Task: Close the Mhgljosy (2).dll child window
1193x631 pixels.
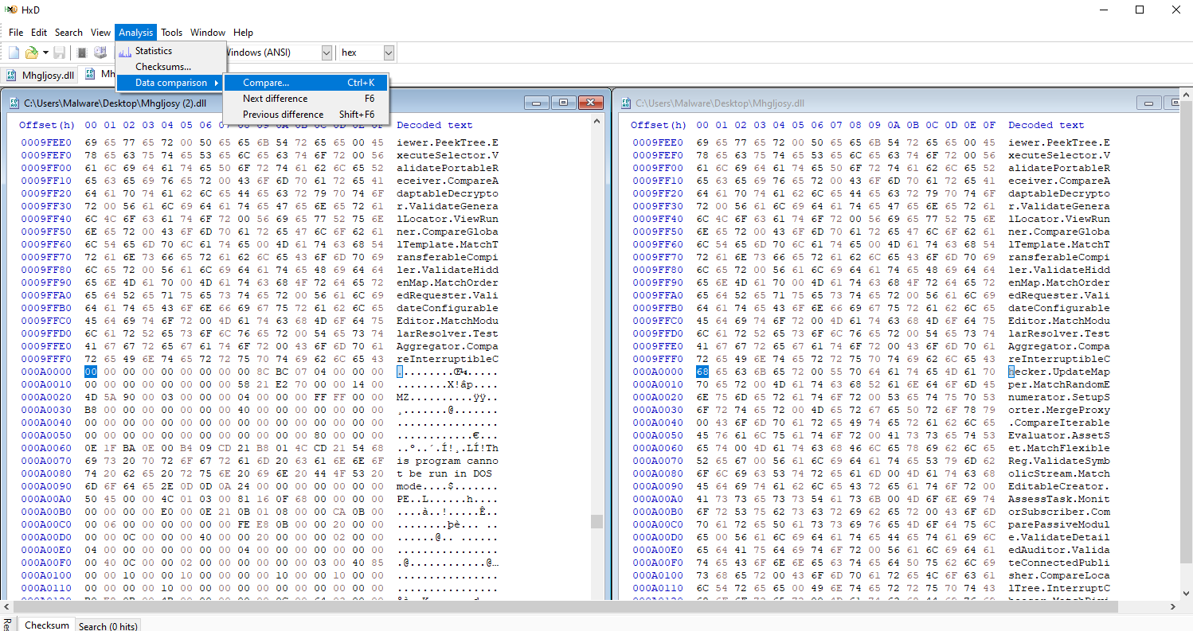Action: [590, 103]
